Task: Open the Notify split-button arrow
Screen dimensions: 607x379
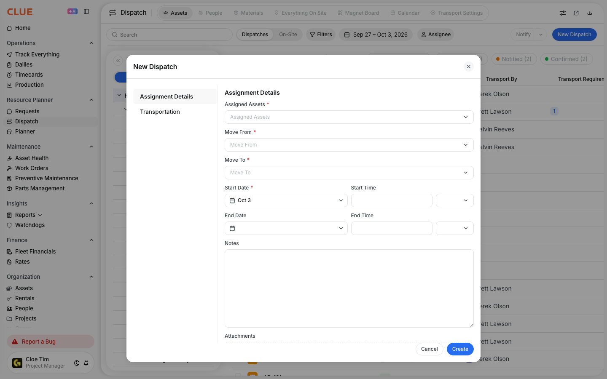Action: pos(541,35)
